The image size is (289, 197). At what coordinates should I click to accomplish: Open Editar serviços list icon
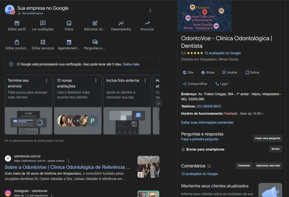point(43,42)
